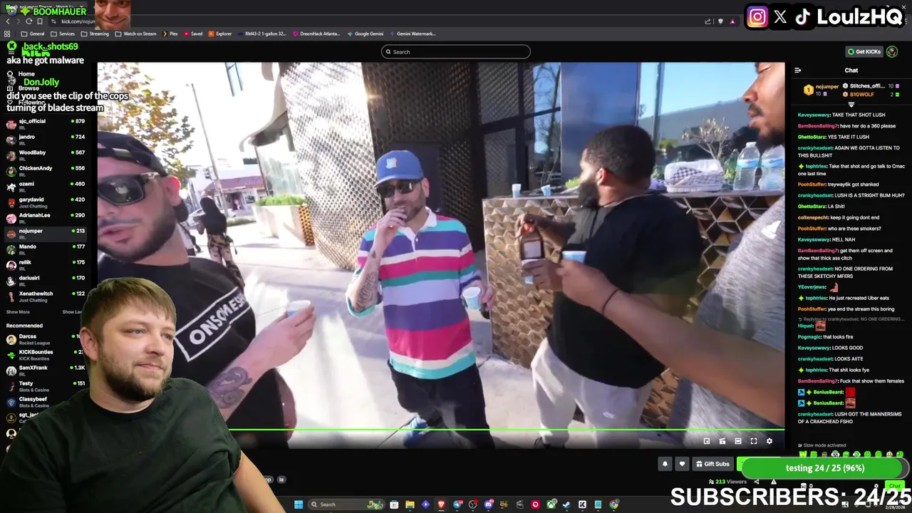This screenshot has width=912, height=513.
Task: Open the Kick app from taskbar
Action: 582,504
